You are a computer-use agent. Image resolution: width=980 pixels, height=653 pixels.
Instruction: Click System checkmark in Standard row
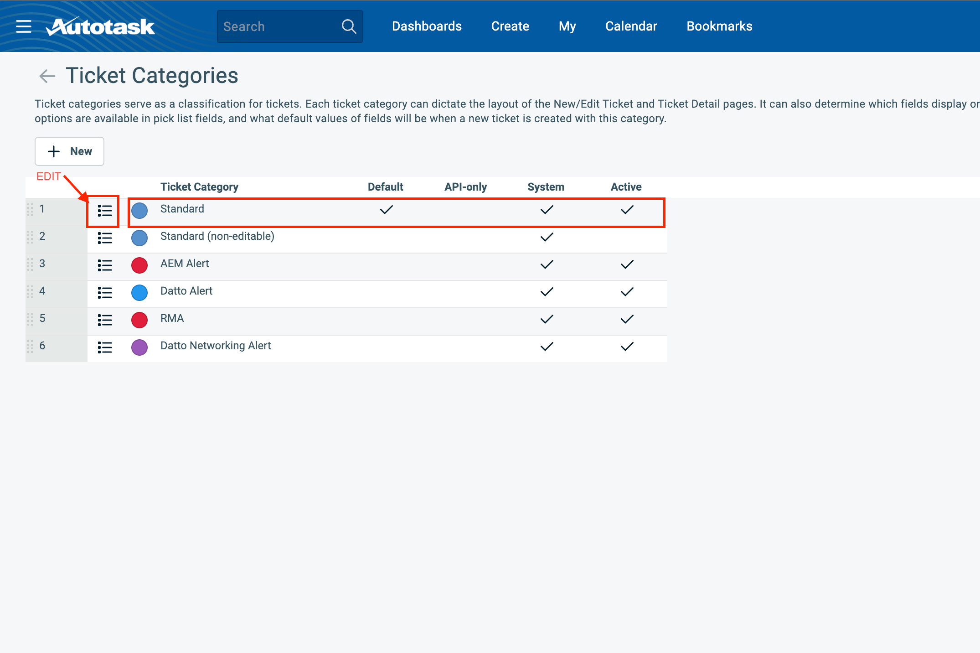[x=547, y=210]
